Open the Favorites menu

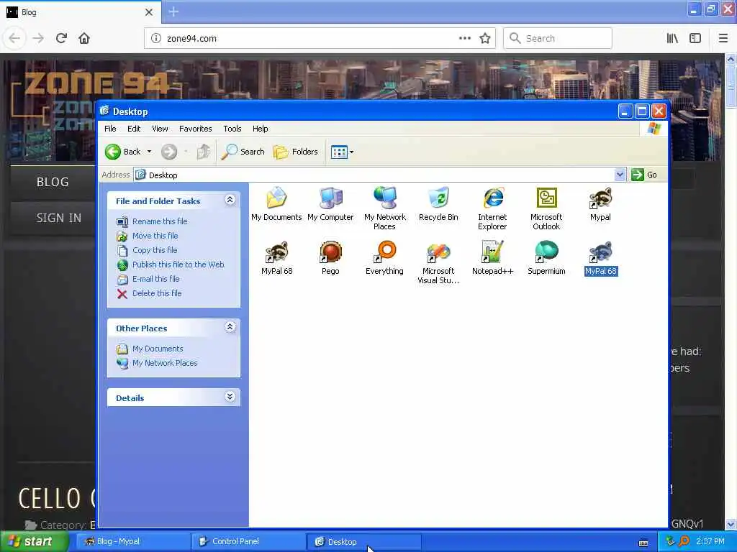196,129
